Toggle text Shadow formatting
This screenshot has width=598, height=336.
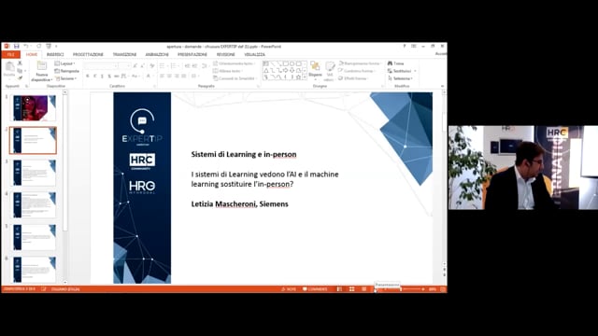(109, 77)
